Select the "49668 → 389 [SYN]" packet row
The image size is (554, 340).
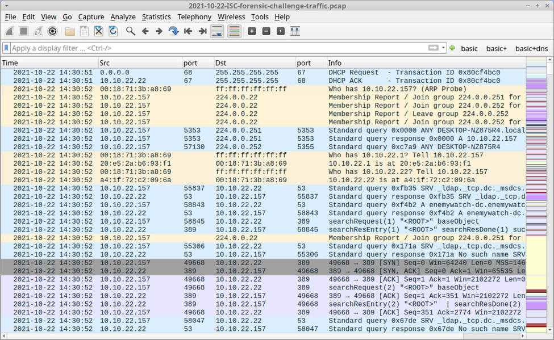coord(263,263)
